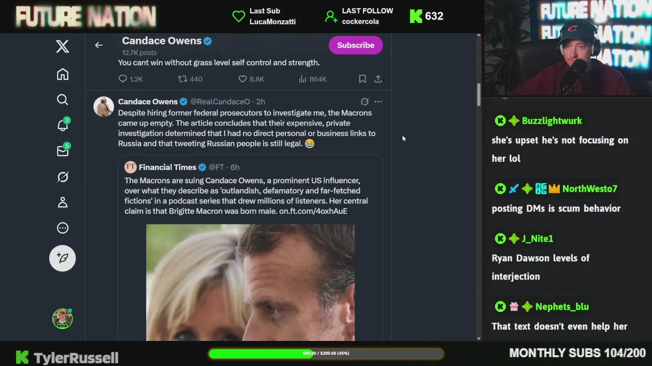The height and width of the screenshot is (366, 652).
Task: Click the page vertical scrollbar thumb
Action: pos(478,94)
